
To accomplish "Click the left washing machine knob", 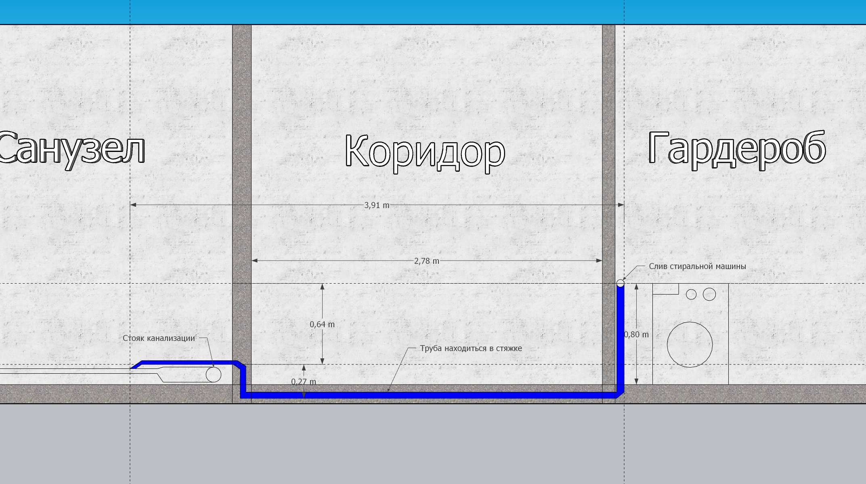I will tap(691, 295).
